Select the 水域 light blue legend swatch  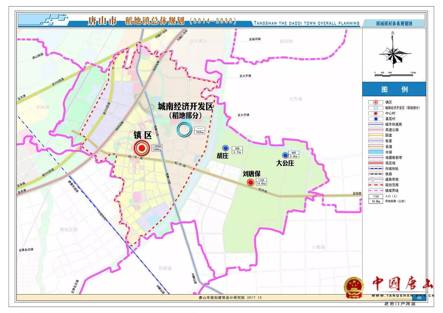click(375, 152)
